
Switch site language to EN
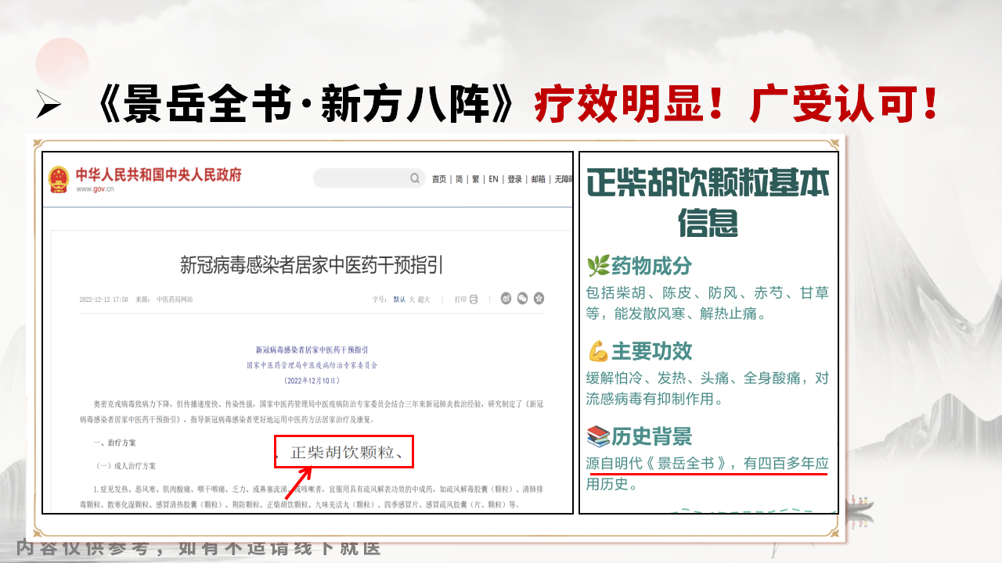click(x=493, y=179)
